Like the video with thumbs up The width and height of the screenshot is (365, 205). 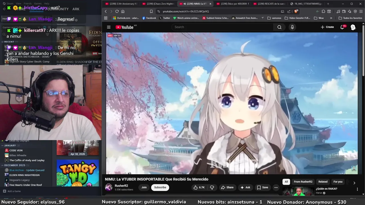pos(199,187)
